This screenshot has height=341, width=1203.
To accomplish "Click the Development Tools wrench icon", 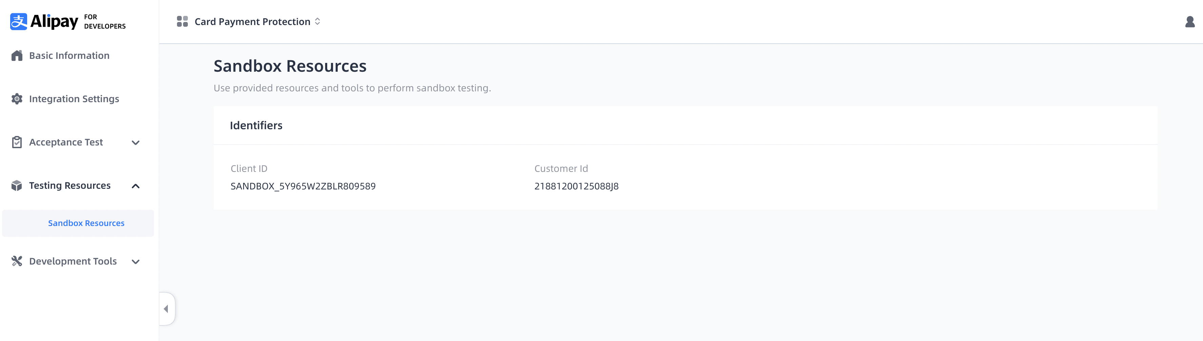I will pos(17,261).
